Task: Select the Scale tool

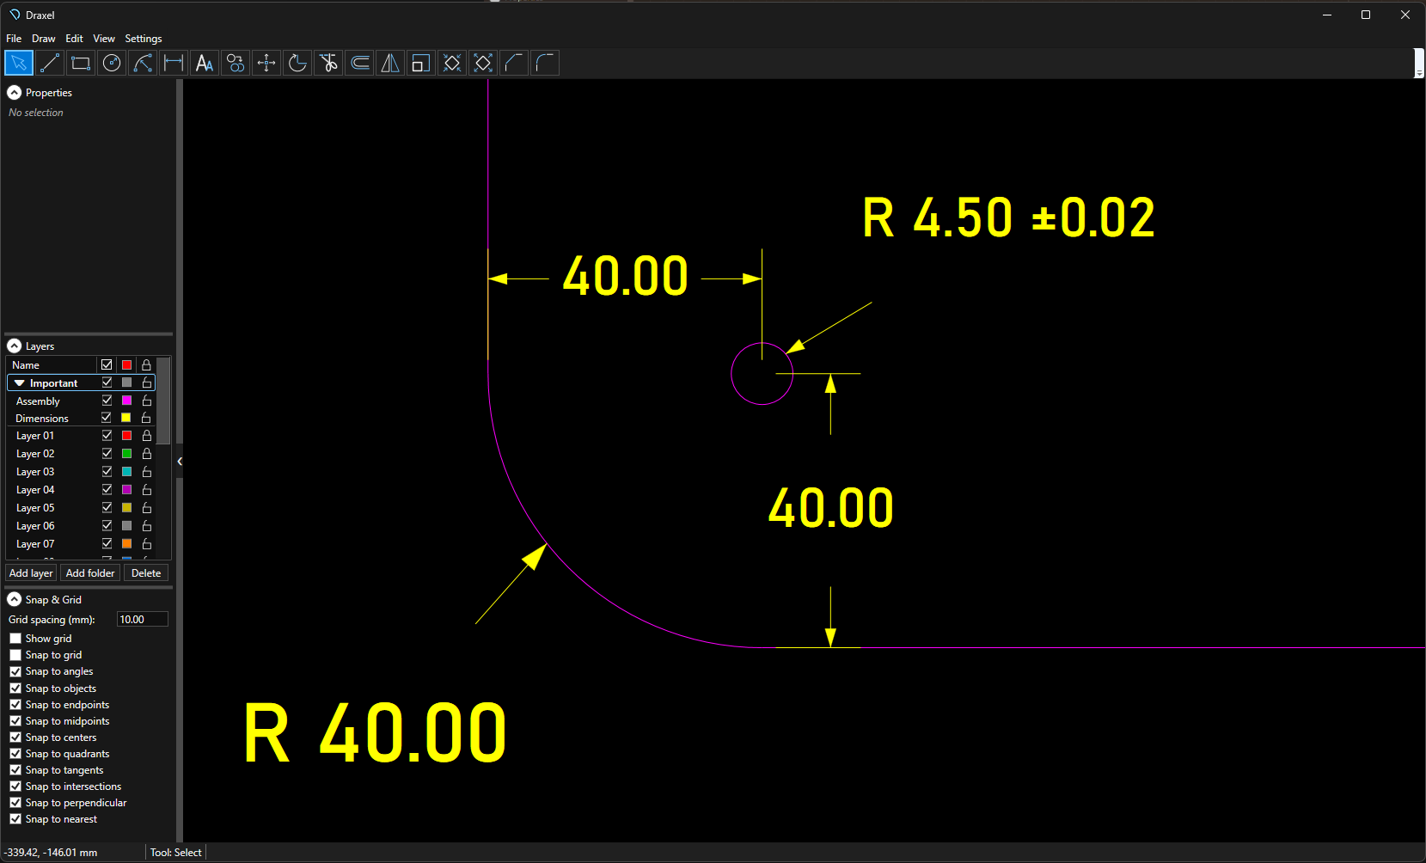Action: [x=421, y=63]
